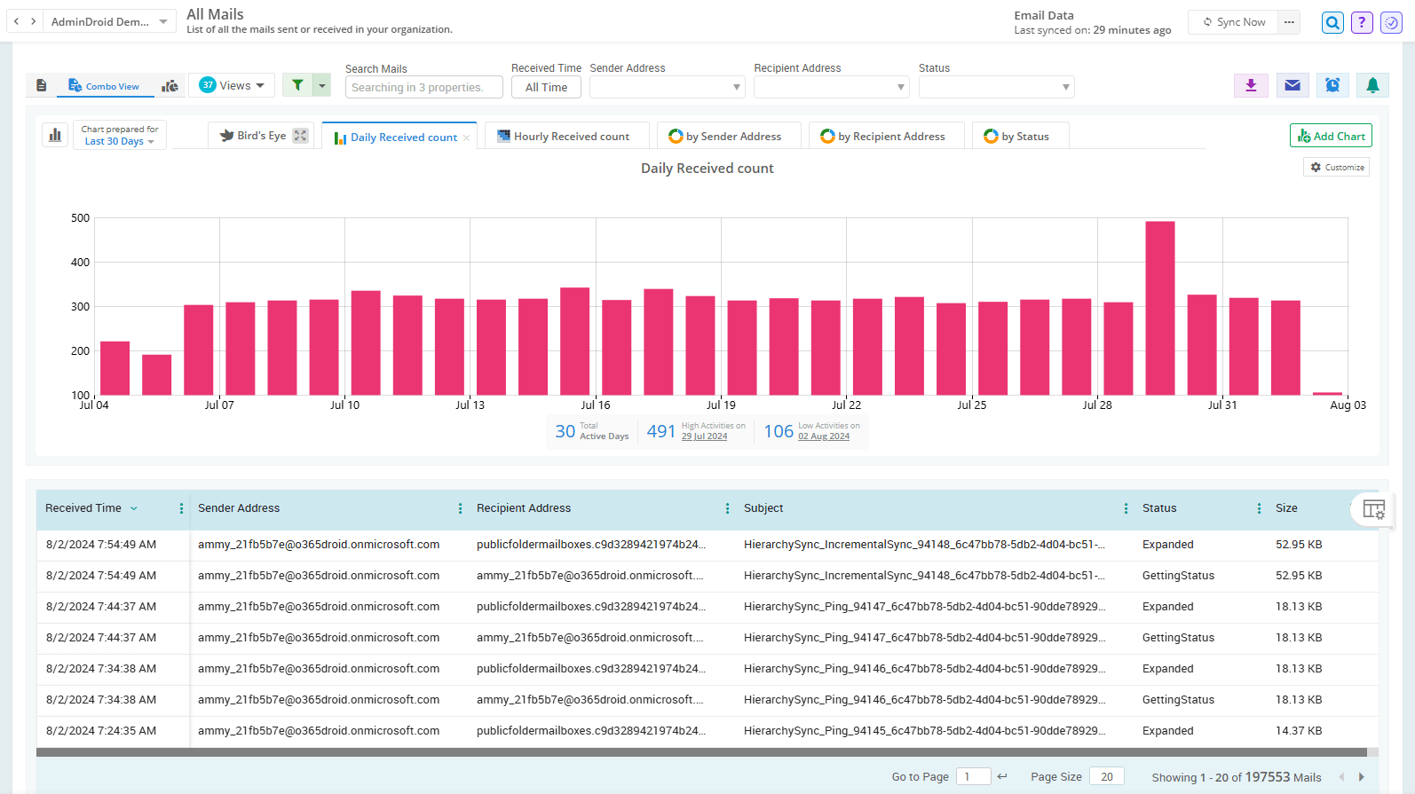Click the purple question mark help icon
This screenshot has width=1415, height=794.
1362,23
